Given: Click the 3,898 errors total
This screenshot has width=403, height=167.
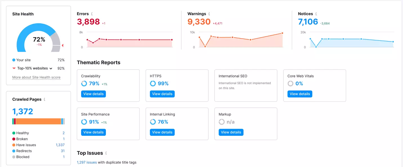Looking at the screenshot, I should point(88,22).
